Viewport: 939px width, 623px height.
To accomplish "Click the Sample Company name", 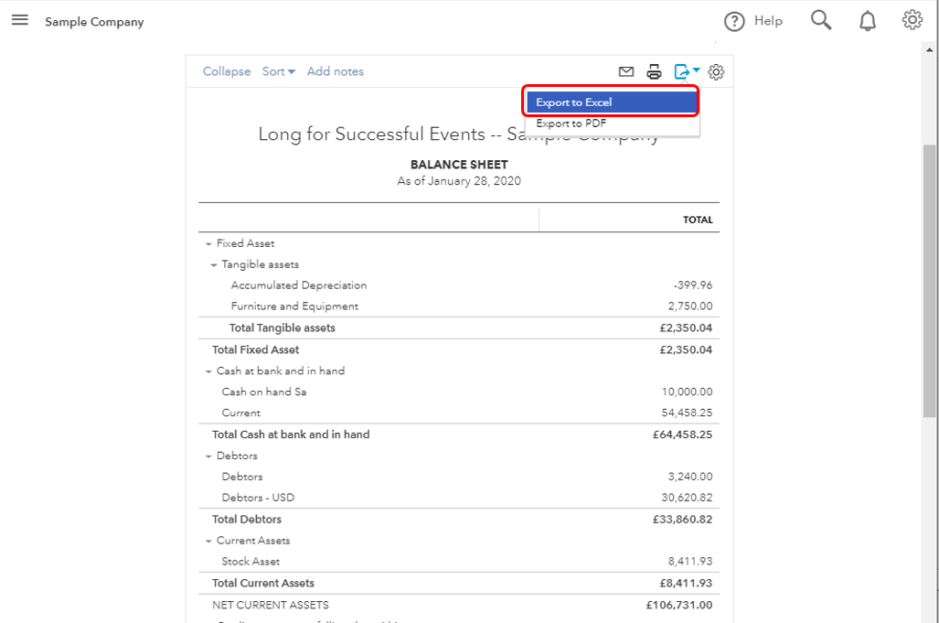I will click(94, 22).
